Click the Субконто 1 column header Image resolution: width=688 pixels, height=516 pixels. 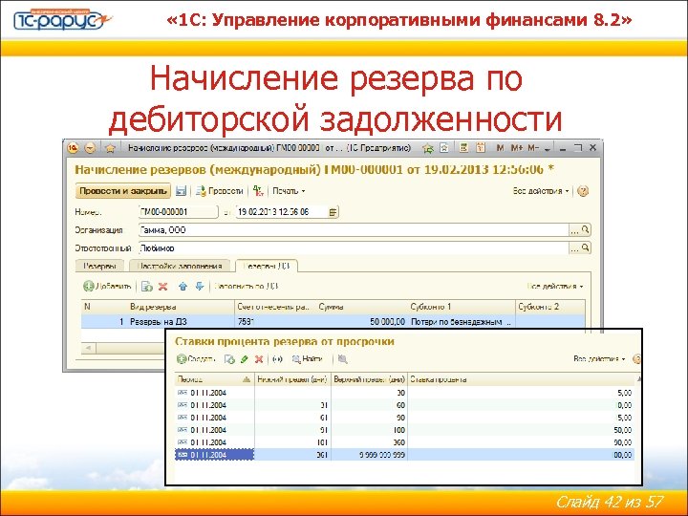[x=462, y=307]
